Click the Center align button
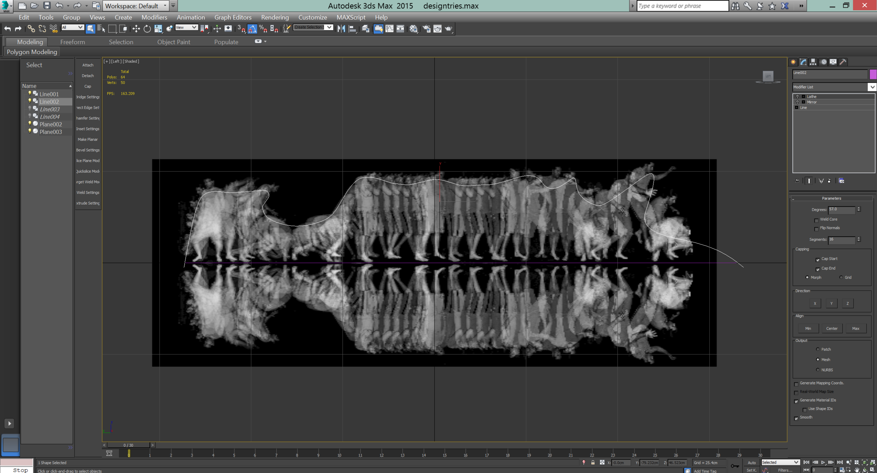This screenshot has height=473, width=877. tap(831, 329)
